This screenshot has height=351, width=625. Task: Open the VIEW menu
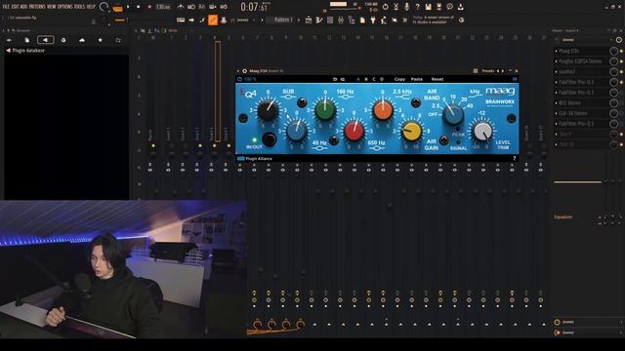coord(52,7)
